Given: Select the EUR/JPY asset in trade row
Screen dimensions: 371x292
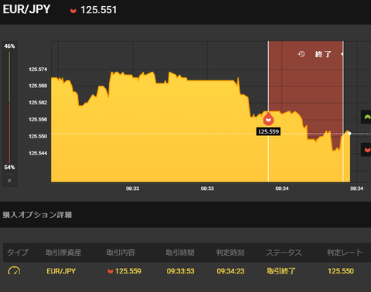Looking at the screenshot, I should coord(61,271).
